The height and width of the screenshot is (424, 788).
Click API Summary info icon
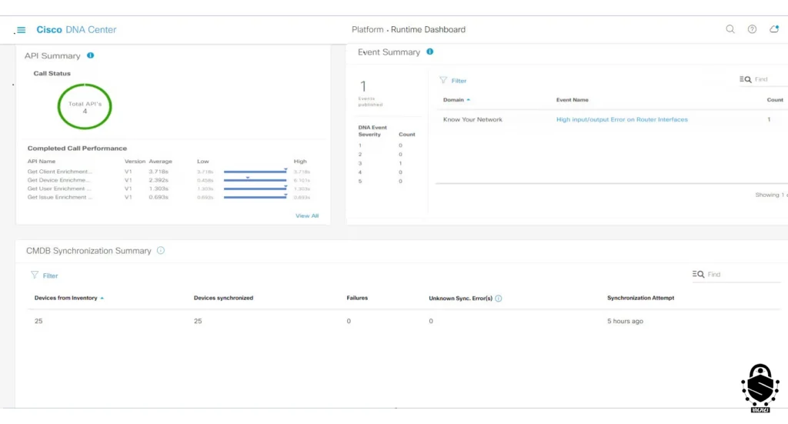91,55
